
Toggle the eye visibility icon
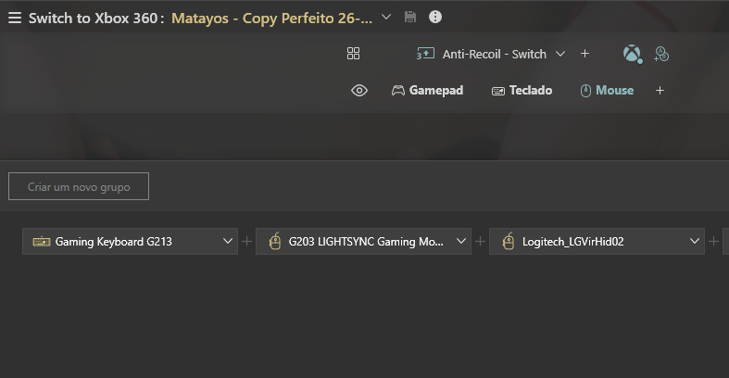coord(359,90)
